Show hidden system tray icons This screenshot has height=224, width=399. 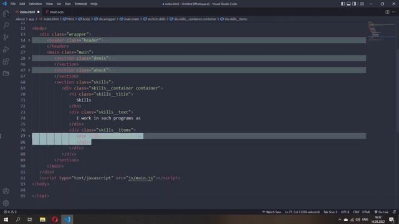point(339,220)
